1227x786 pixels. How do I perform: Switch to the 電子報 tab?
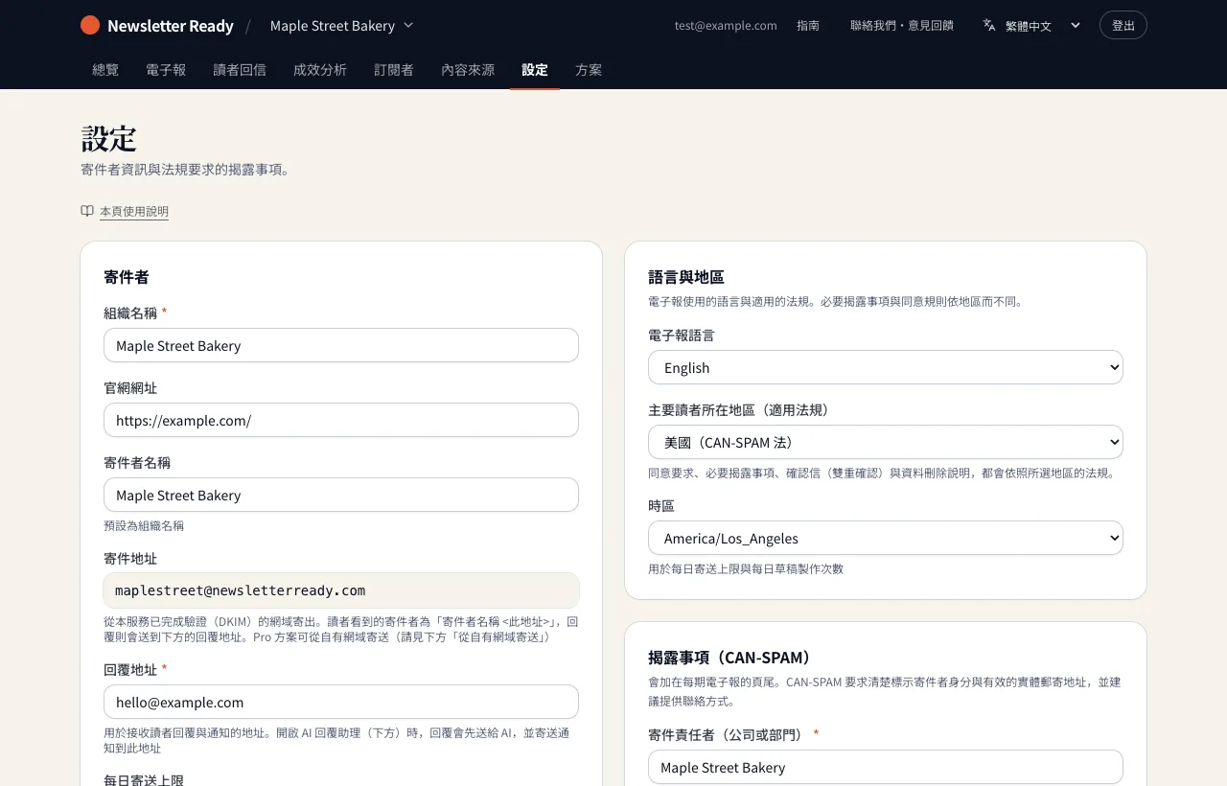click(166, 70)
